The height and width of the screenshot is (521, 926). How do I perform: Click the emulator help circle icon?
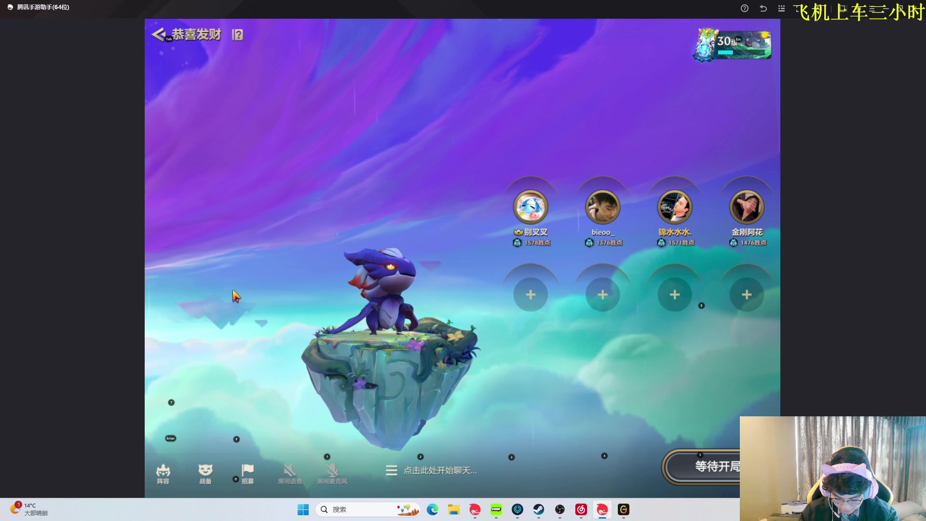(x=745, y=8)
